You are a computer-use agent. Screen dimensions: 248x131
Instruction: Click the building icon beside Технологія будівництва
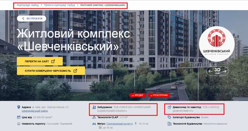click(169, 124)
